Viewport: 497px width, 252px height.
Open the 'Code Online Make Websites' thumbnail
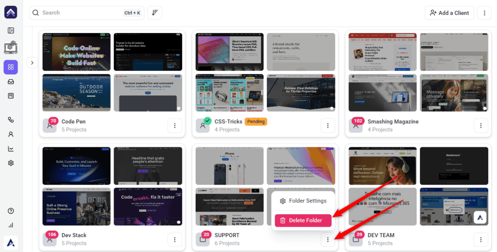[x=76, y=52]
